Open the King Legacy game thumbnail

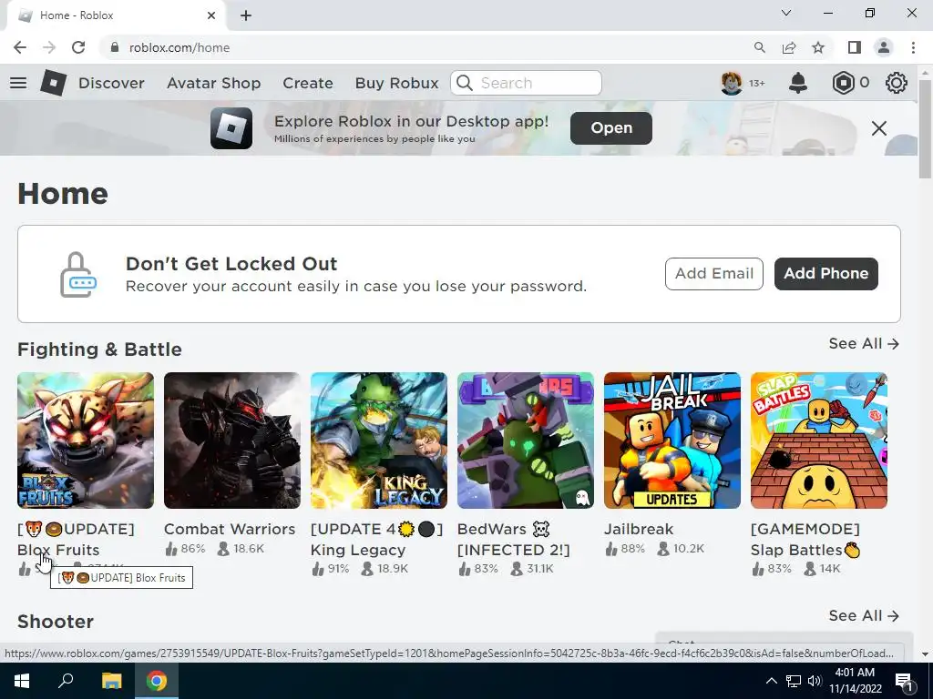click(x=378, y=441)
